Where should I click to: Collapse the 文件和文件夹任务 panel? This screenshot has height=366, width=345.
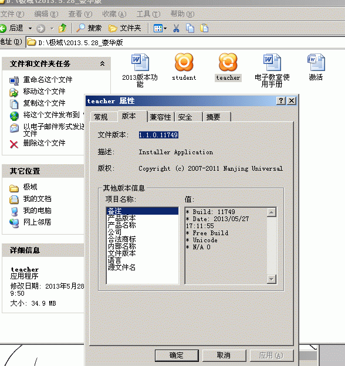102,63
